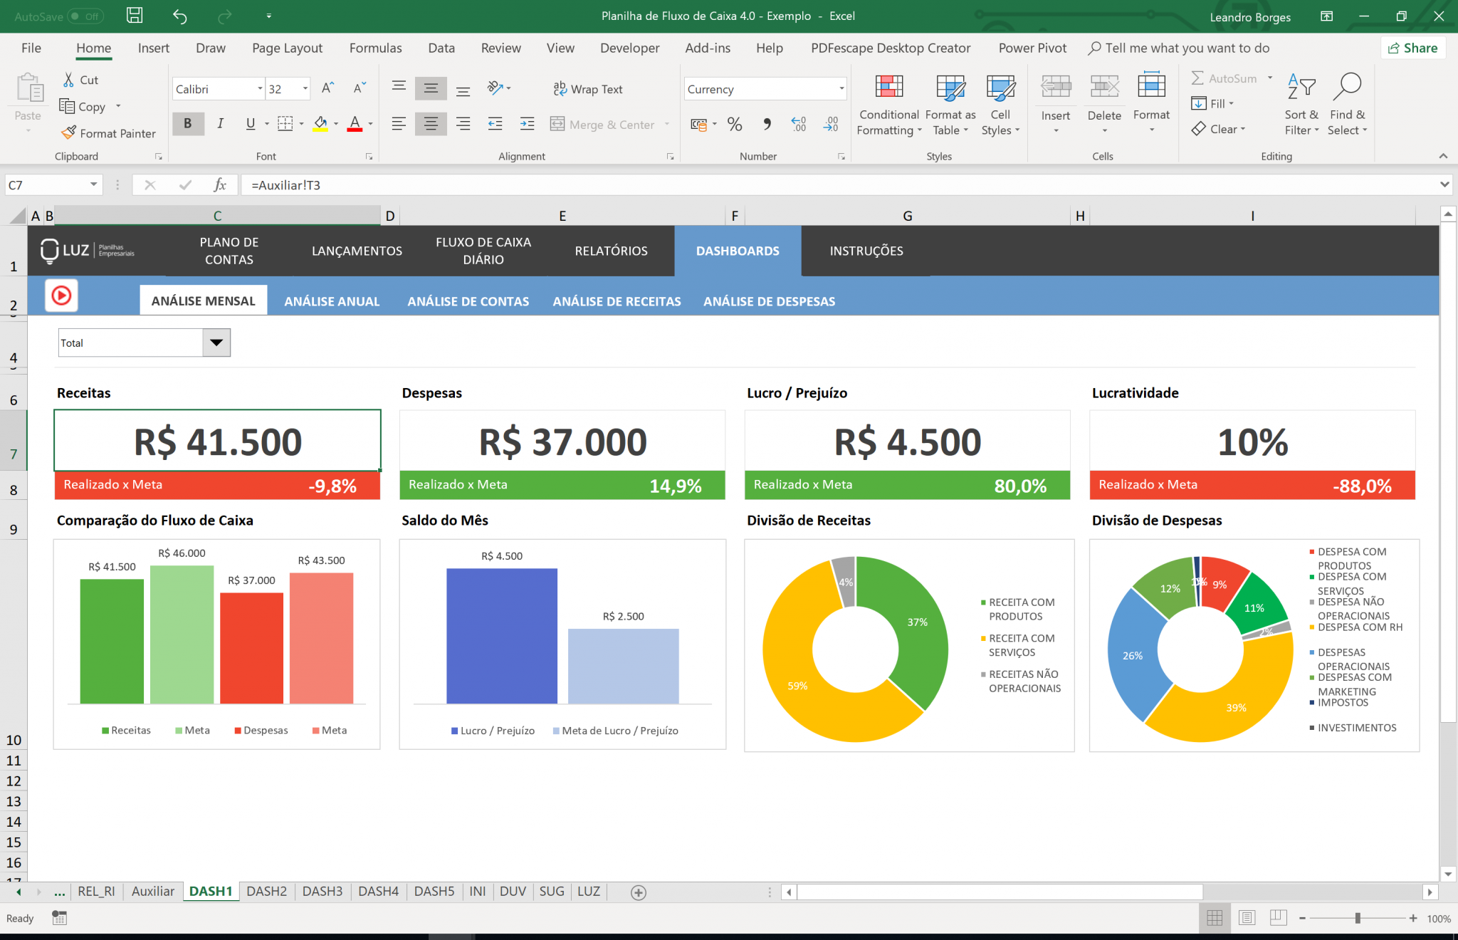1458x940 pixels.
Task: Click ANÁLISE DE CONTAS button
Action: (468, 301)
